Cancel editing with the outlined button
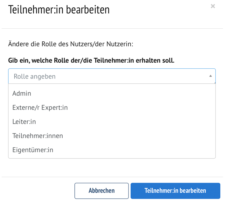Screen dimensions: 228x202 pos(101,191)
